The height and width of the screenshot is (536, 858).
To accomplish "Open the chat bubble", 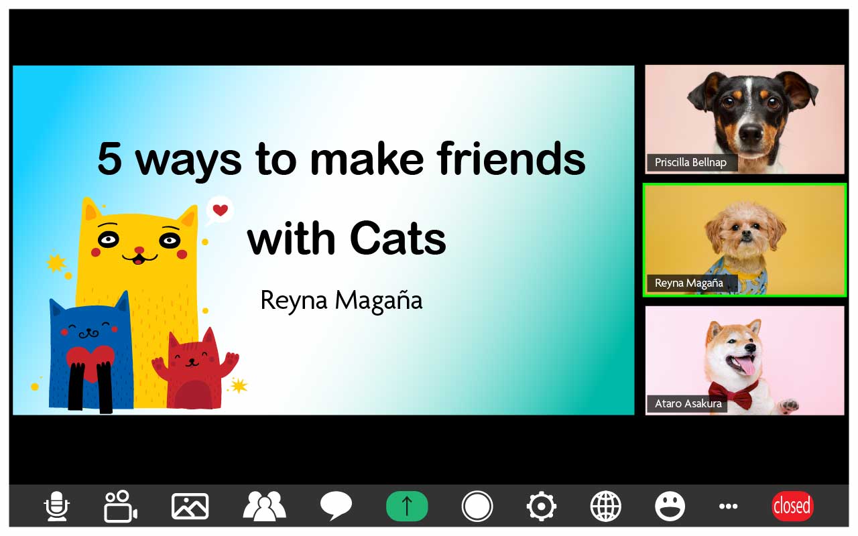I will 336,507.
